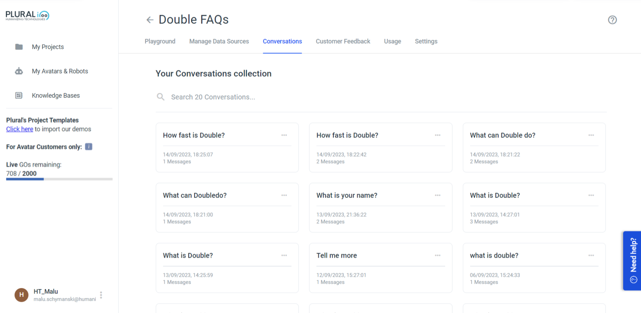
Task: Click the Knowledge Bases sidebar icon
Action: pyautogui.click(x=19, y=95)
